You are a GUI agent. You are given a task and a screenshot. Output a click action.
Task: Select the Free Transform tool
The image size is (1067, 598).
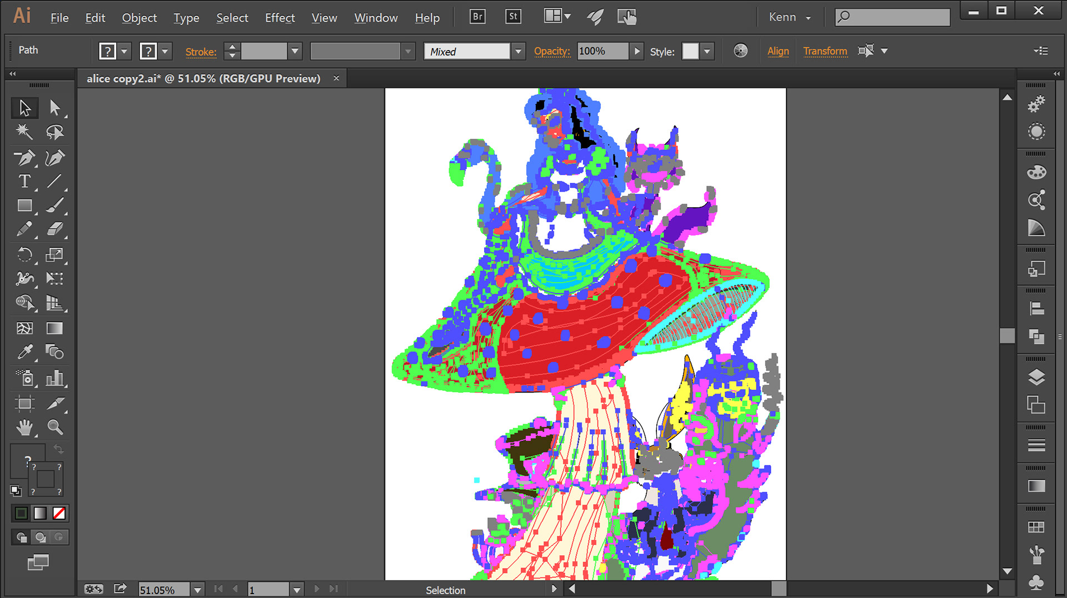[x=54, y=278]
